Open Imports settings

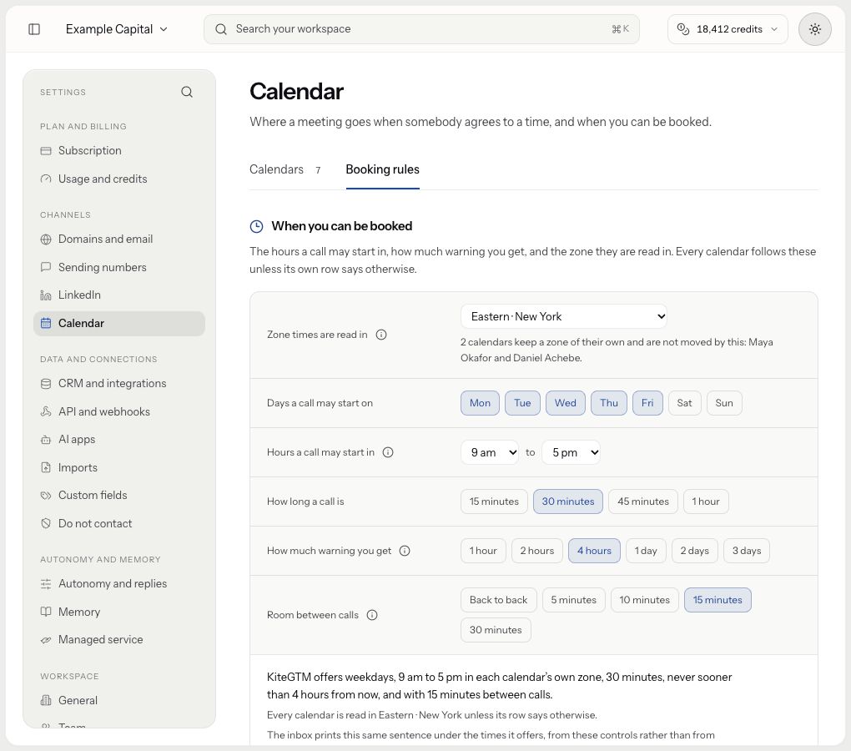pyautogui.click(x=119, y=468)
